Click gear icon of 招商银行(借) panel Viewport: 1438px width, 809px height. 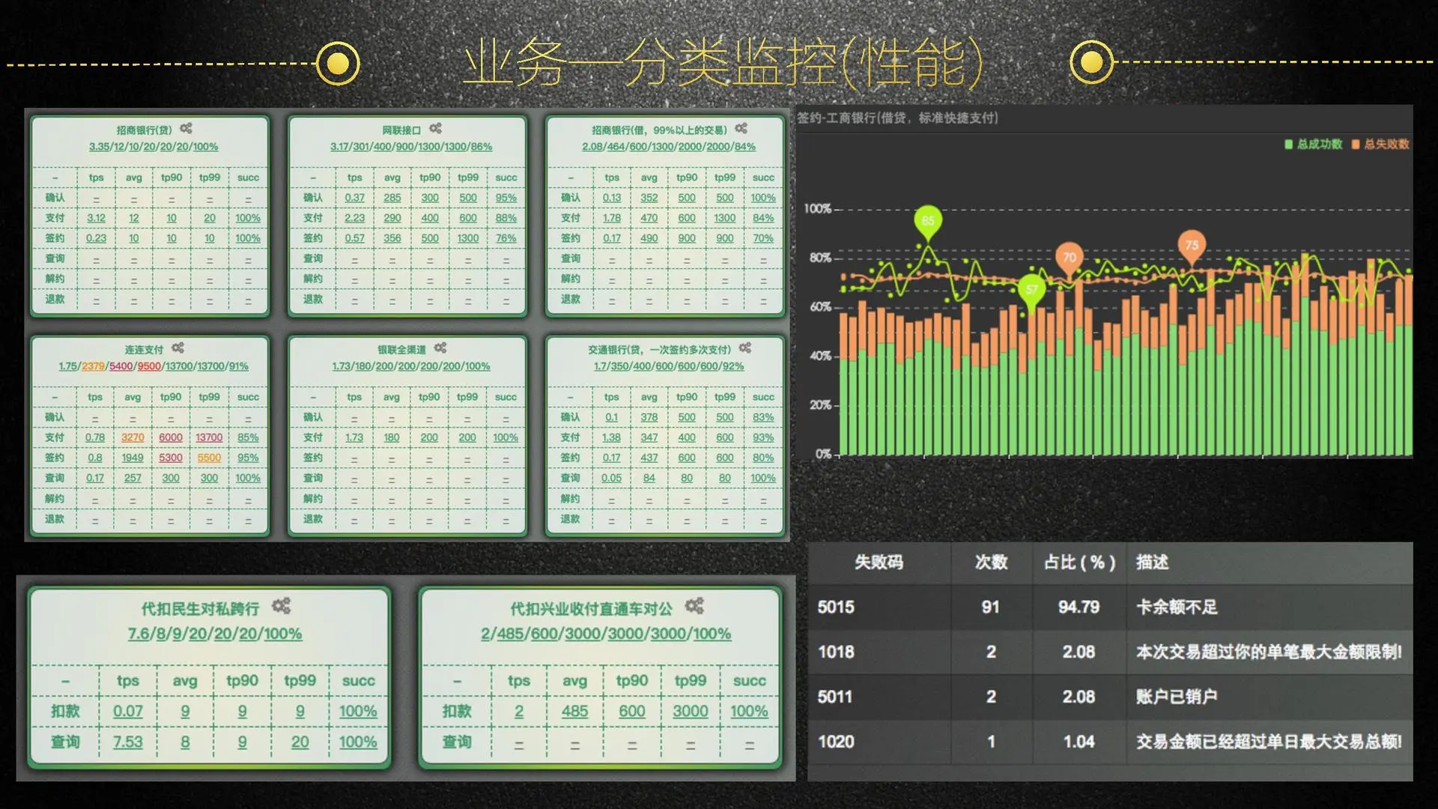tap(741, 129)
